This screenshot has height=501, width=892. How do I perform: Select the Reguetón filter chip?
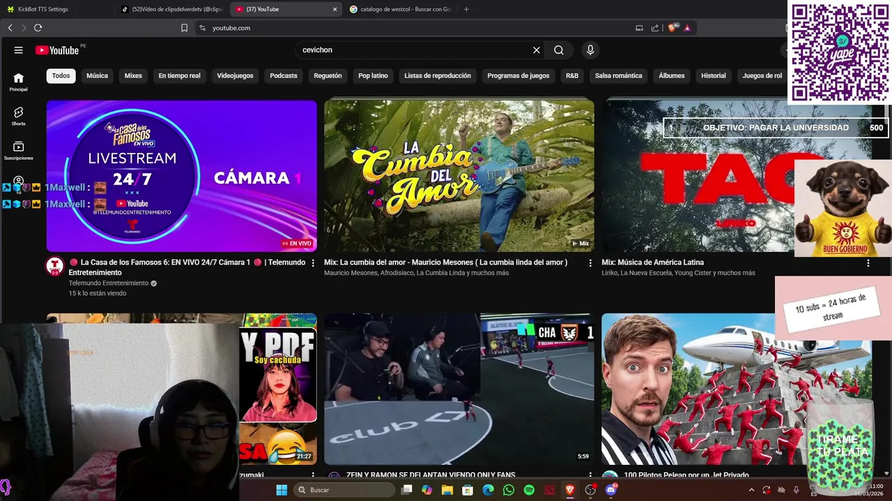[328, 75]
